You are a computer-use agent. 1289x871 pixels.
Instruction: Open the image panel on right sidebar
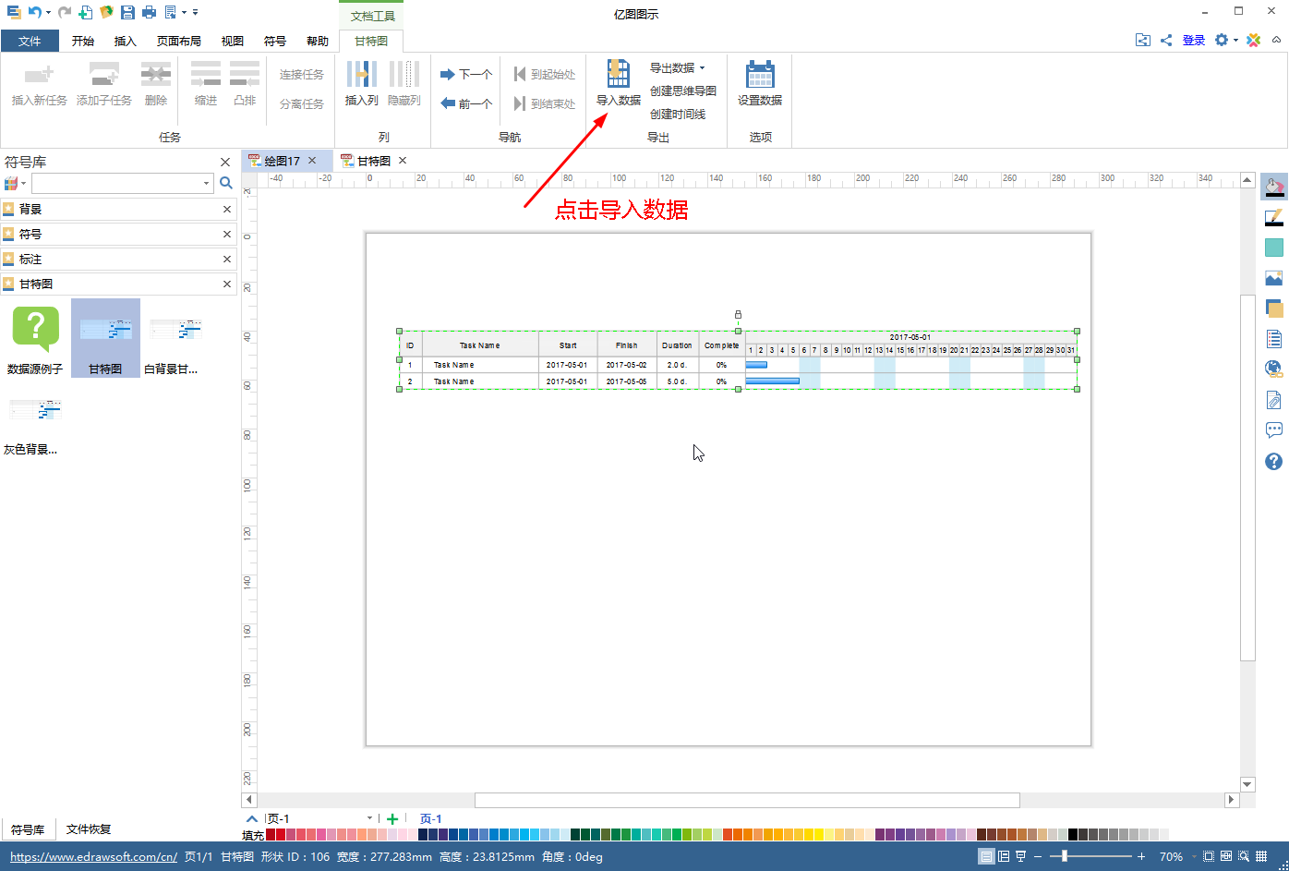point(1274,278)
